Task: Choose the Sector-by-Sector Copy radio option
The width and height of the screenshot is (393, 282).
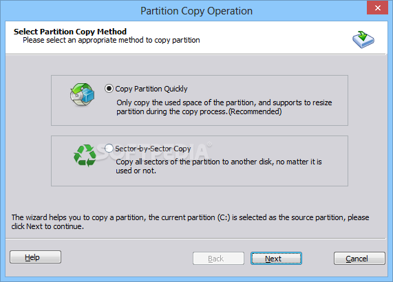Action: [109, 149]
